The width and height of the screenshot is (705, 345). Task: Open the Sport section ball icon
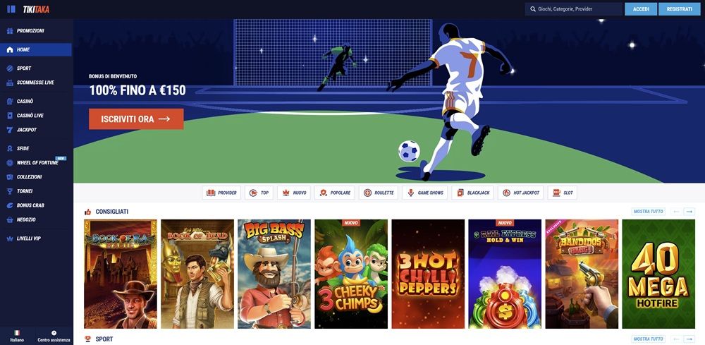click(x=10, y=68)
